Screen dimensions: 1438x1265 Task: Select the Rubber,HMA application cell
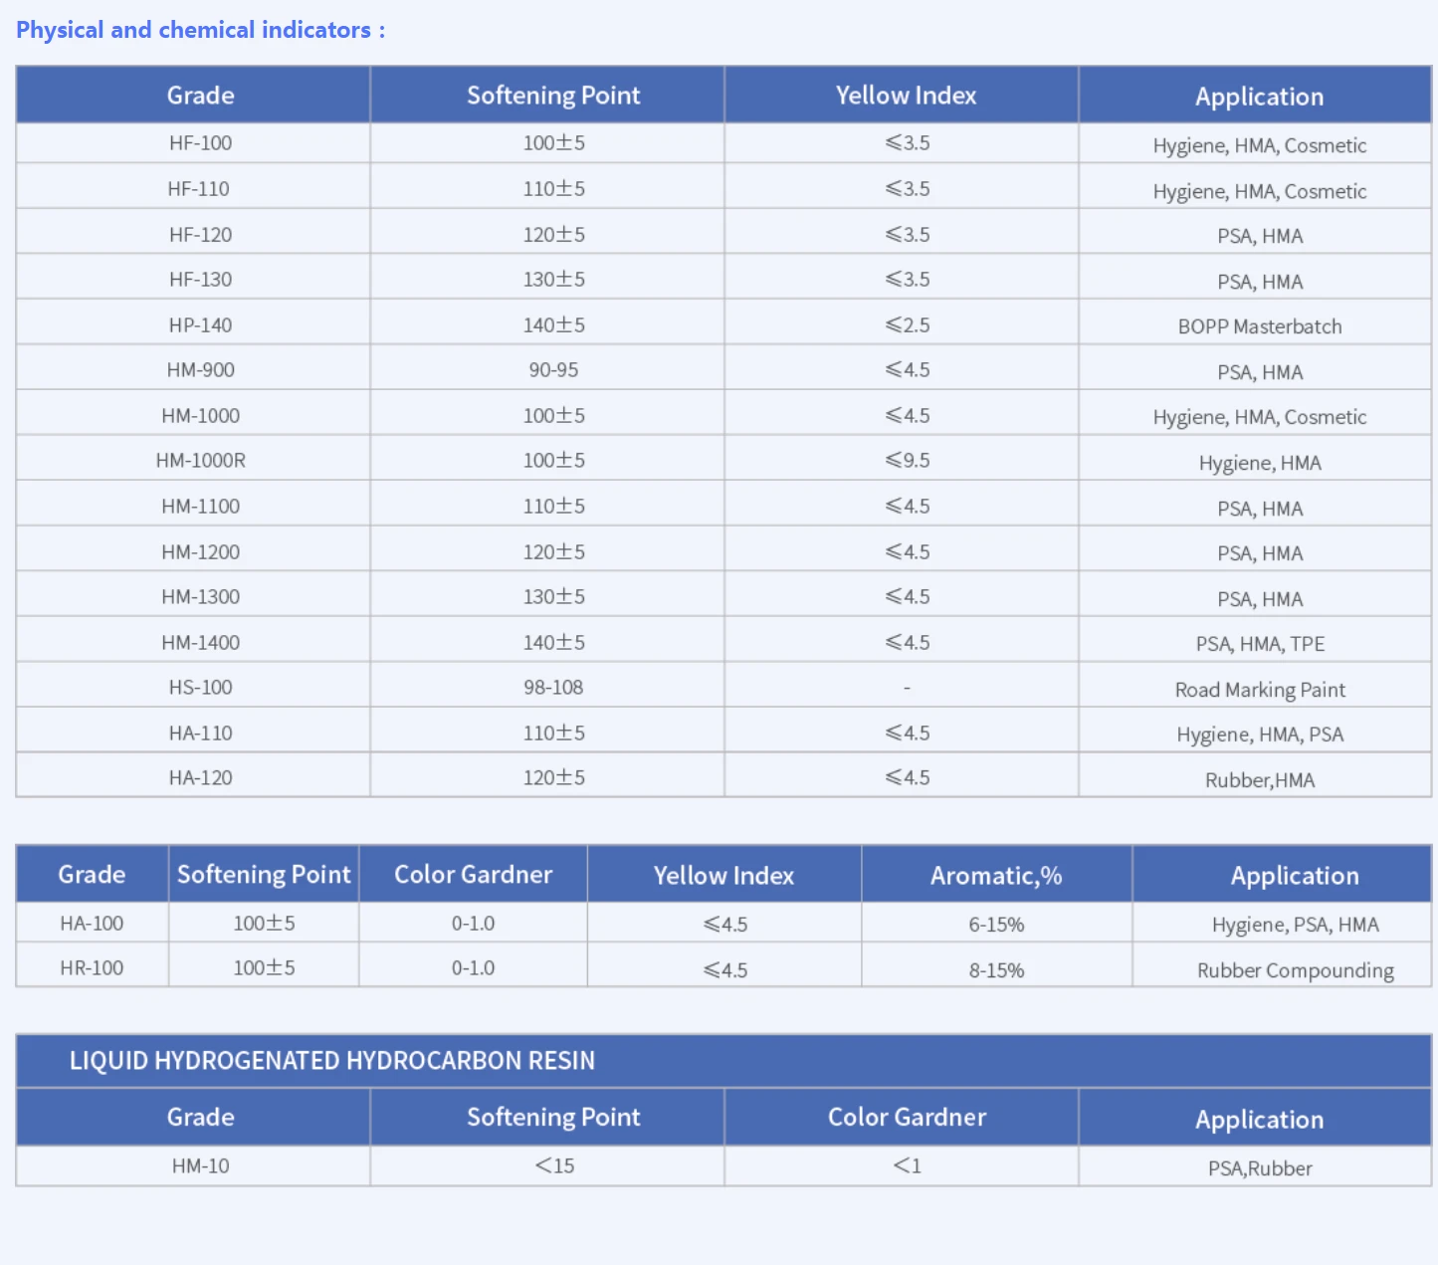click(x=1260, y=780)
